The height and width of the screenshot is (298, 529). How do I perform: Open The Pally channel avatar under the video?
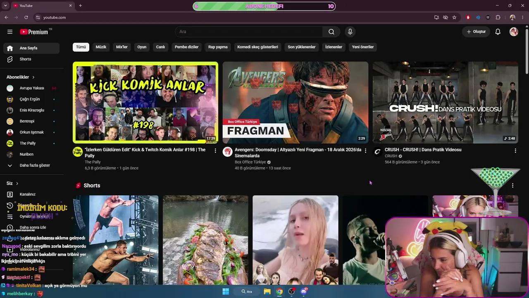pyautogui.click(x=78, y=151)
